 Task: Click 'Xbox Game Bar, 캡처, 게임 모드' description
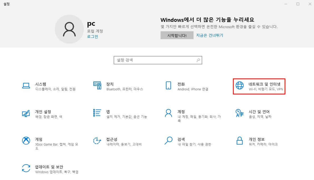[57, 146]
